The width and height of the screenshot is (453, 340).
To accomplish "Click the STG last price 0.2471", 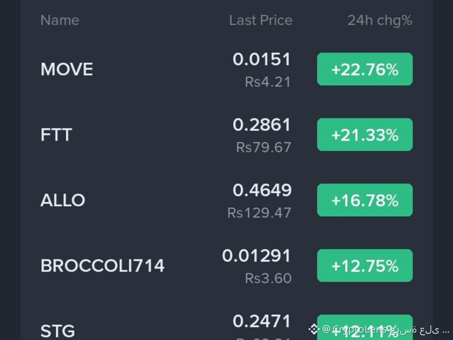I will [262, 321].
